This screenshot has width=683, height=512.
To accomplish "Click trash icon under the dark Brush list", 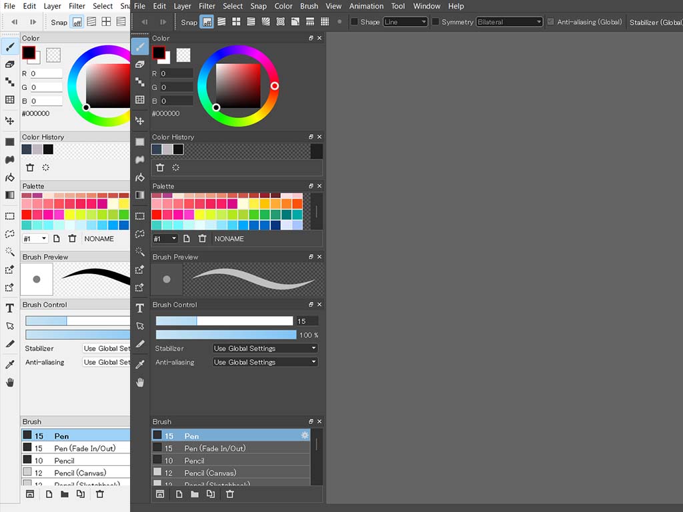I will click(x=230, y=494).
